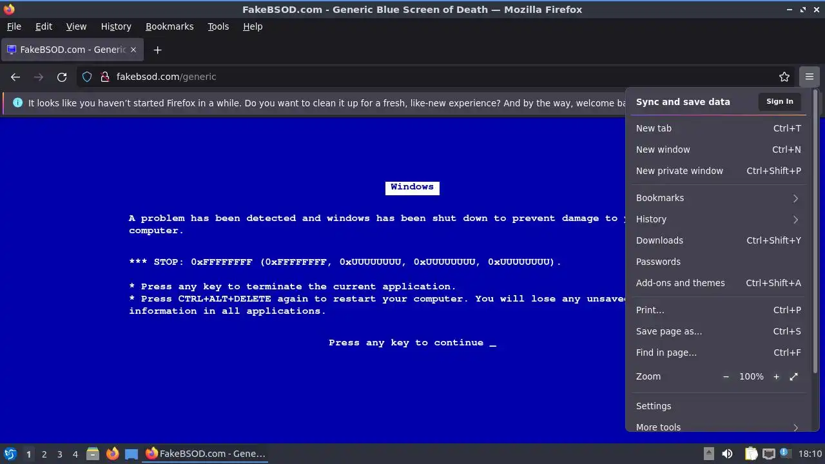The height and width of the screenshot is (464, 825).
Task: Open the file manager taskbar icon
Action: tap(93, 454)
